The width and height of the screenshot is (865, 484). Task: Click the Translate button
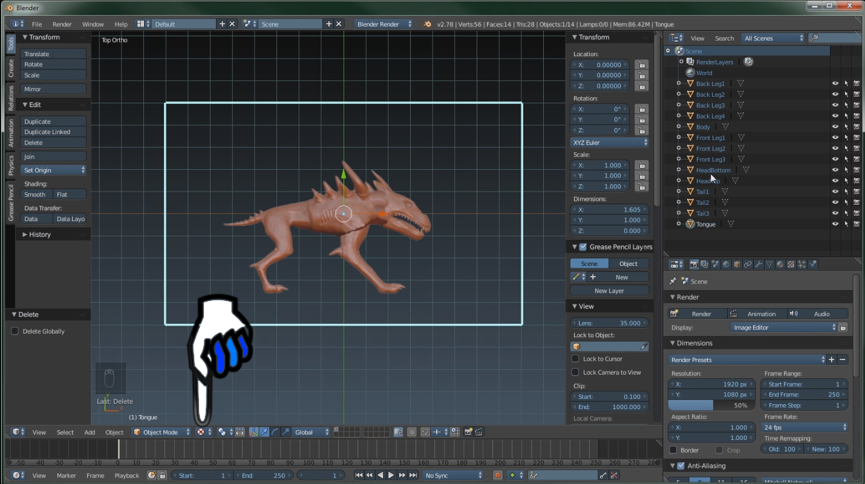point(54,54)
